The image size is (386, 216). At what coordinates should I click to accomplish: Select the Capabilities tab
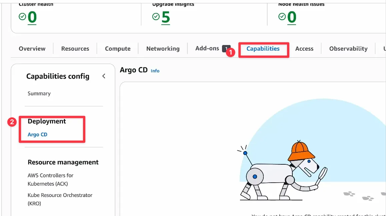point(263,49)
